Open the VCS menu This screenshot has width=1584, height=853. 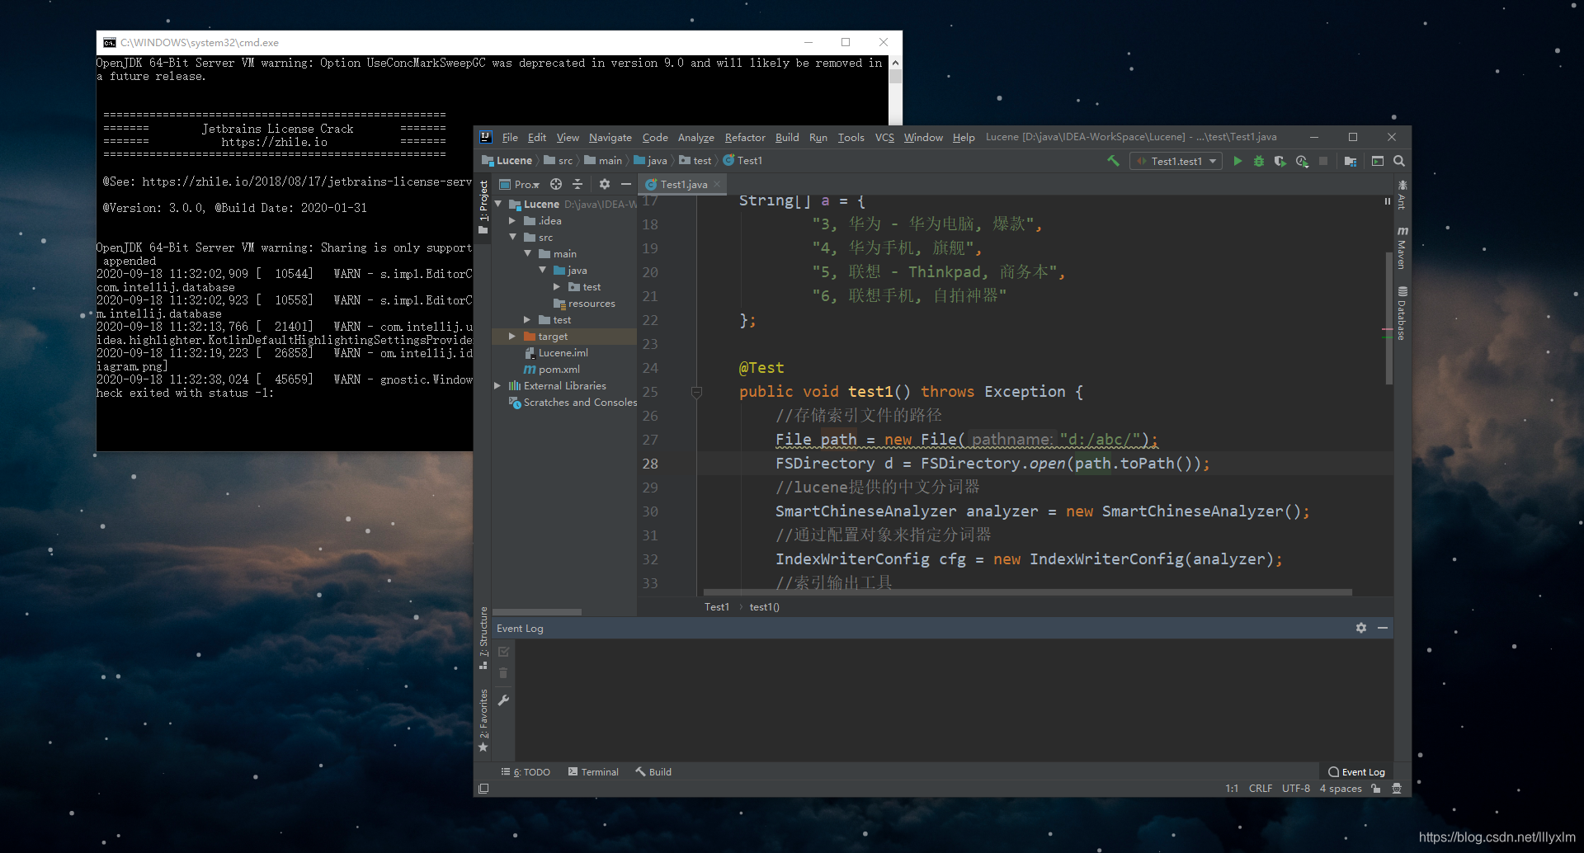click(884, 137)
